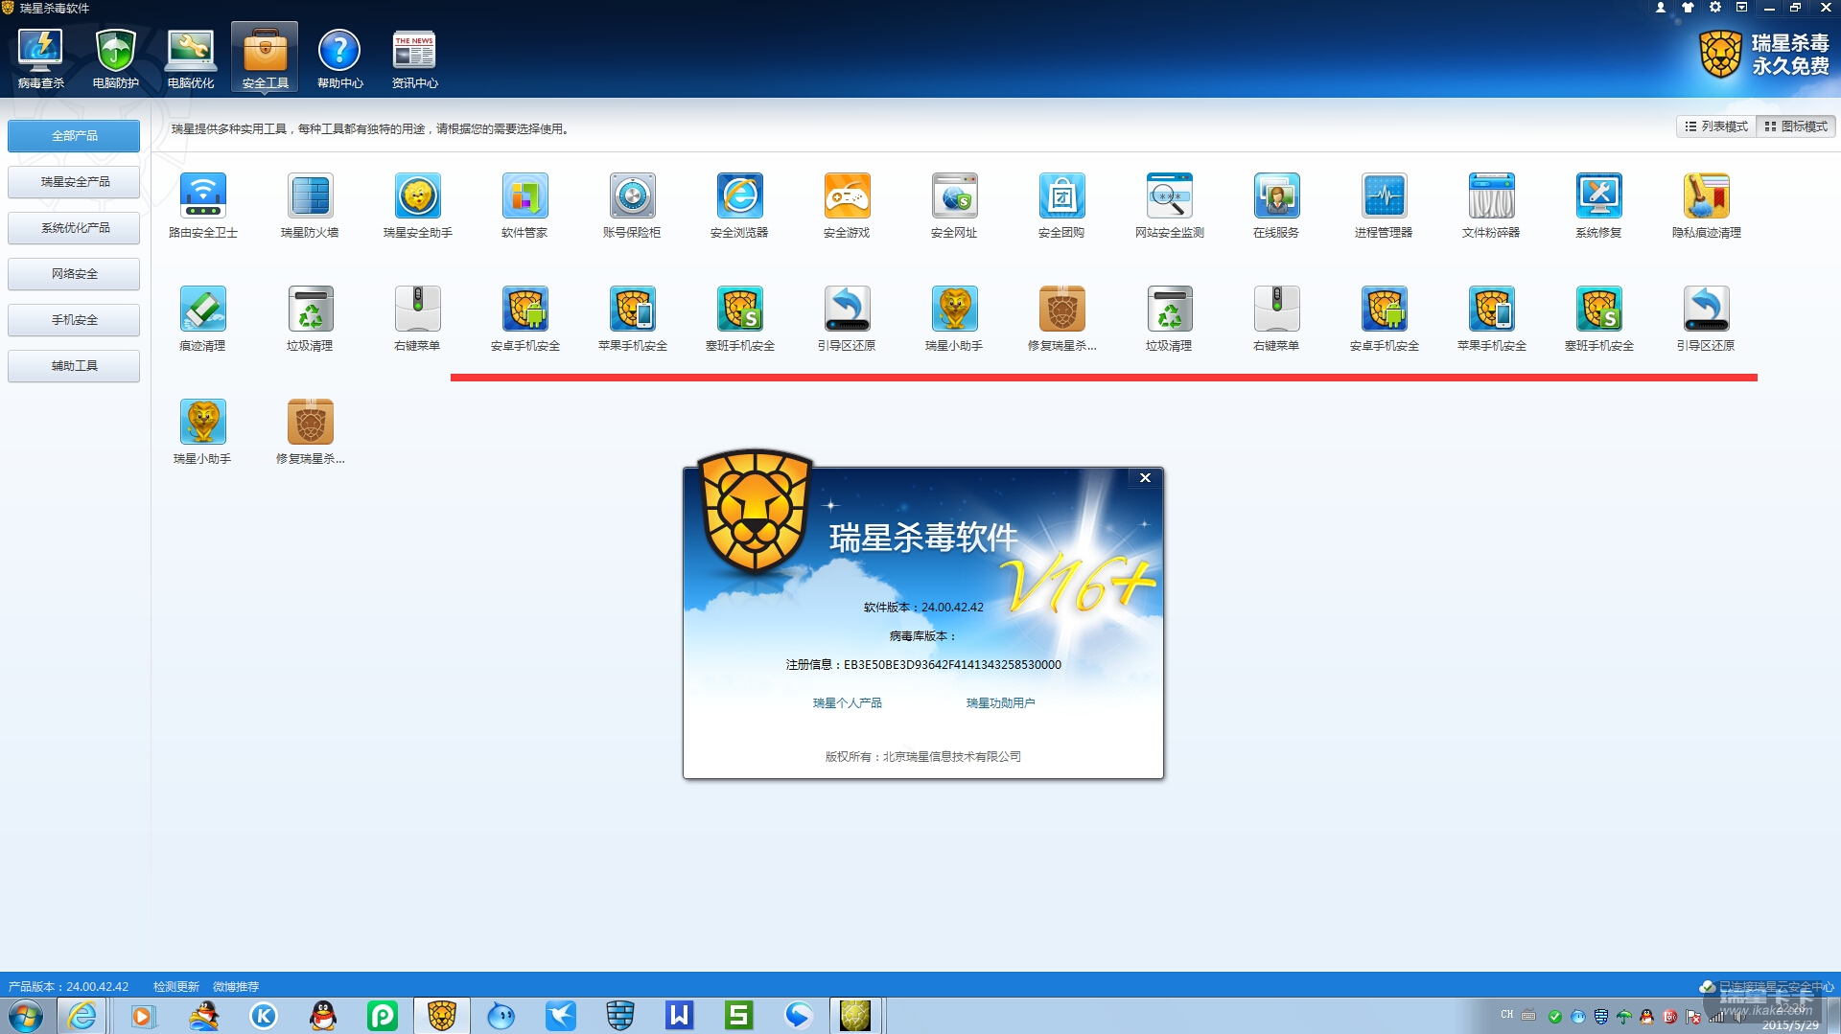The width and height of the screenshot is (1841, 1034).
Task: Open the skin shirt icon in title bar
Action: tap(1688, 8)
